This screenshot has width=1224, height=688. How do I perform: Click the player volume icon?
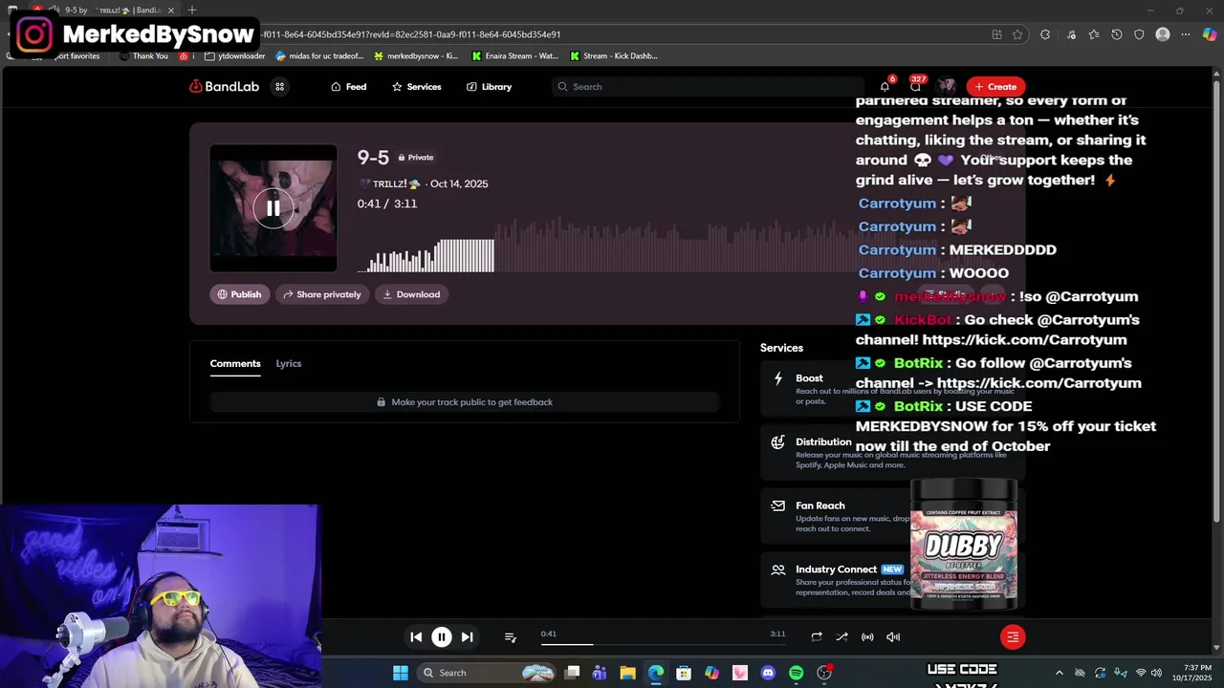pyautogui.click(x=893, y=637)
